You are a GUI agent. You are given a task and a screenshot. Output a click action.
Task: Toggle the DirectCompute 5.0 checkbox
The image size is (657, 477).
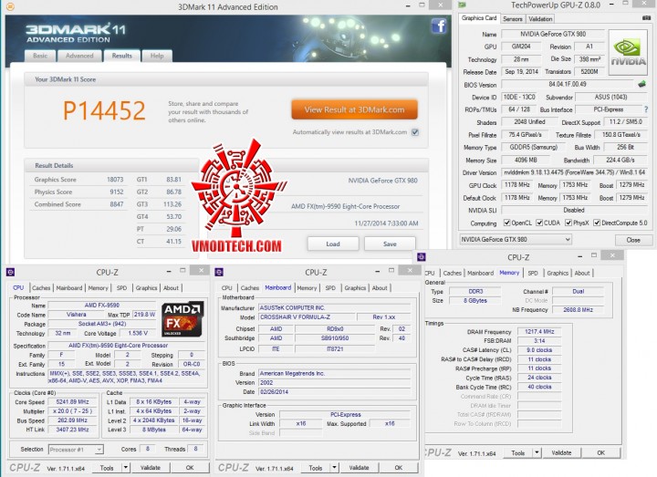point(597,223)
